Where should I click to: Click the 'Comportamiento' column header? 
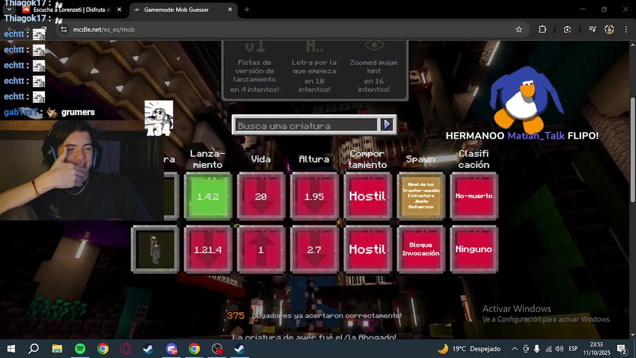click(367, 159)
